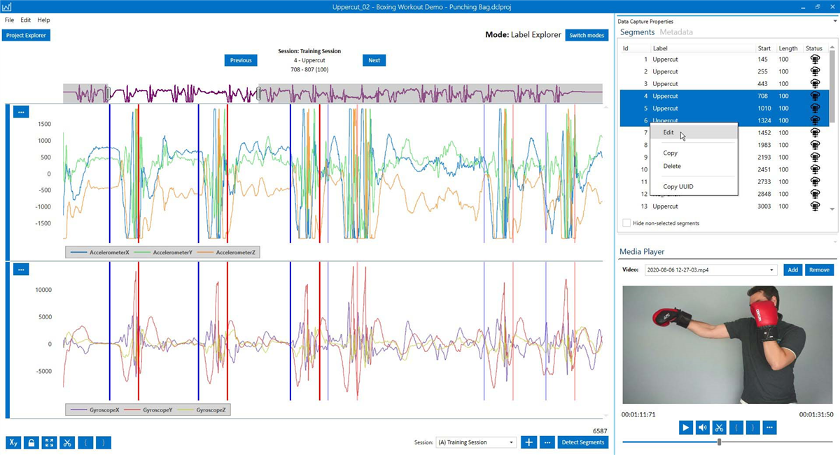Enable Hide non-selected segments

pos(626,223)
